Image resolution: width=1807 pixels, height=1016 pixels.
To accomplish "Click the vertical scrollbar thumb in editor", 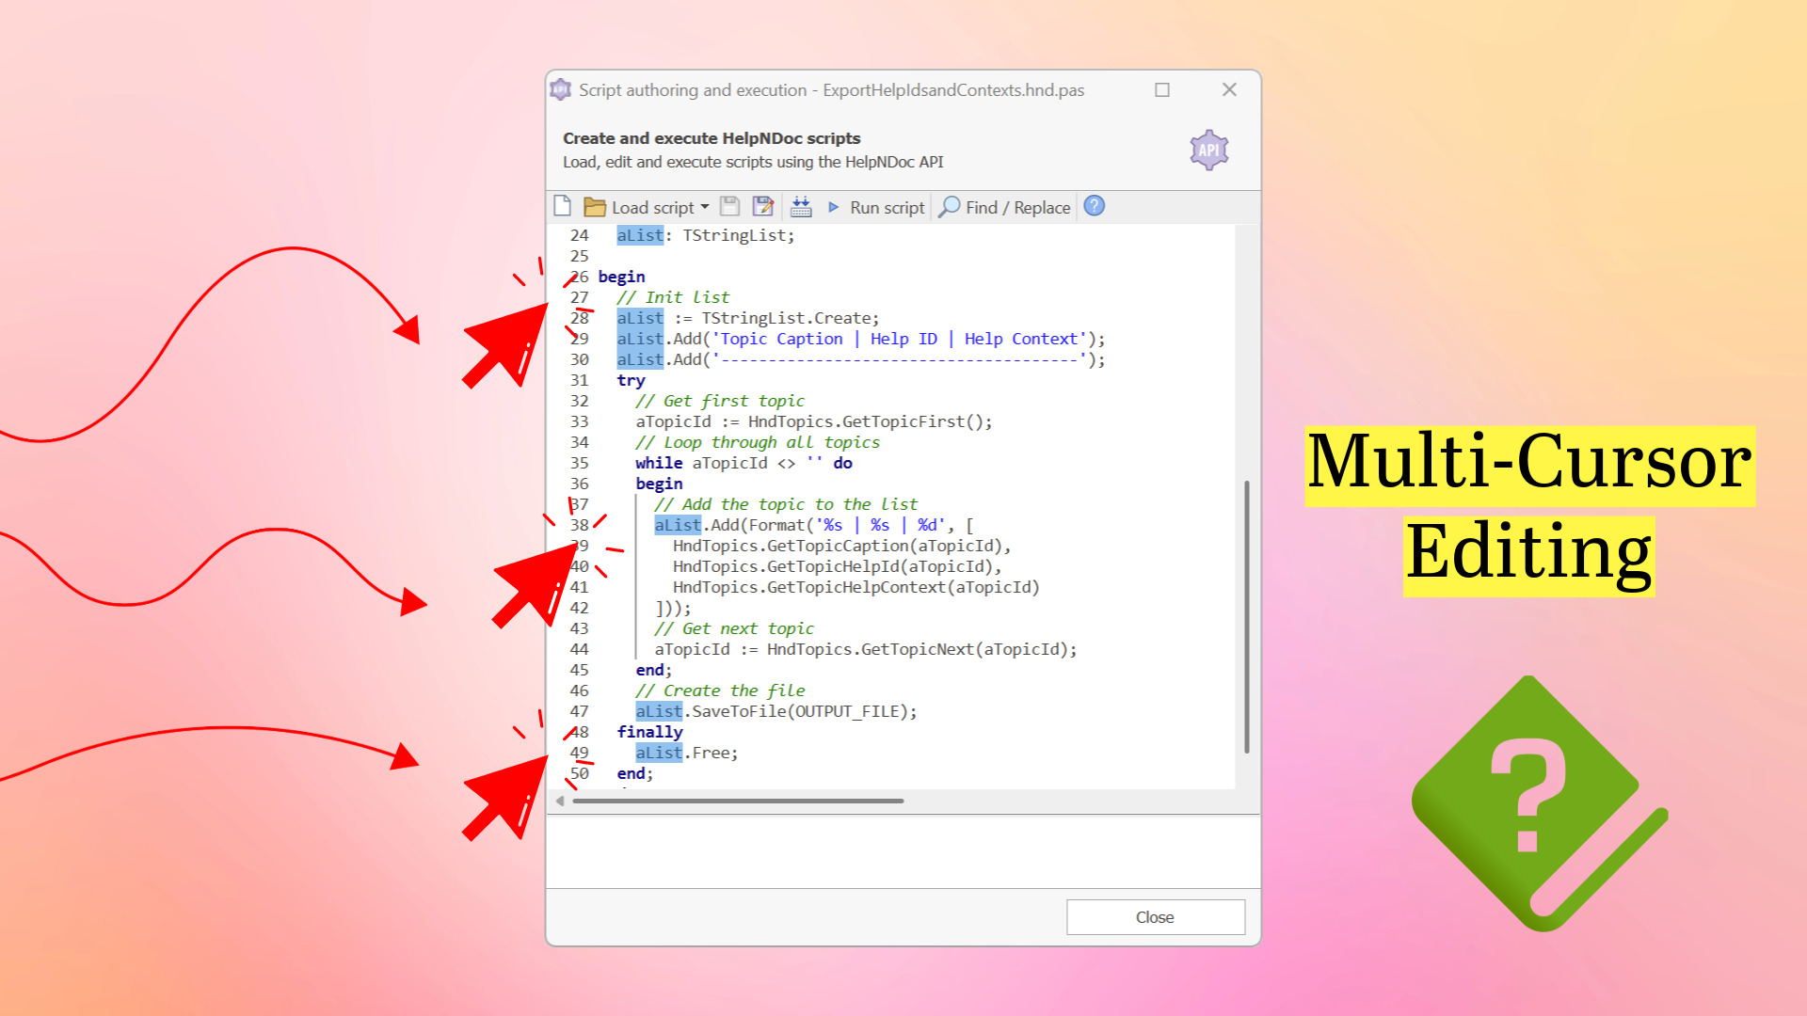I will [1247, 616].
